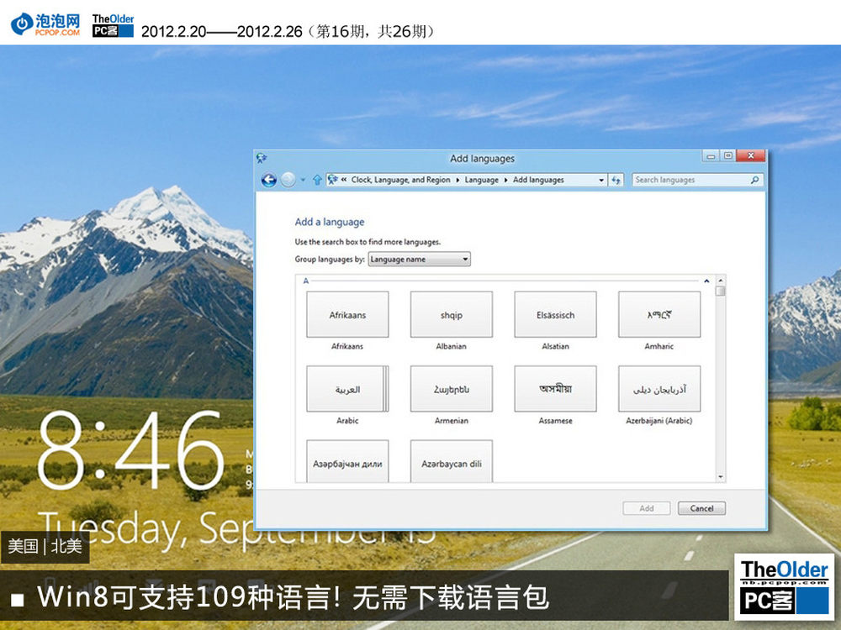Minimize the Add languages window

pyautogui.click(x=711, y=156)
